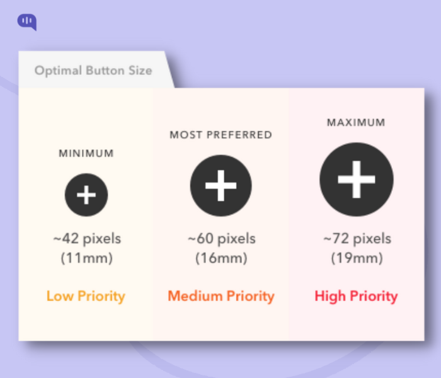Viewport: 441px width, 378px height.
Task: Click the Low Priority orange text
Action: click(x=86, y=297)
